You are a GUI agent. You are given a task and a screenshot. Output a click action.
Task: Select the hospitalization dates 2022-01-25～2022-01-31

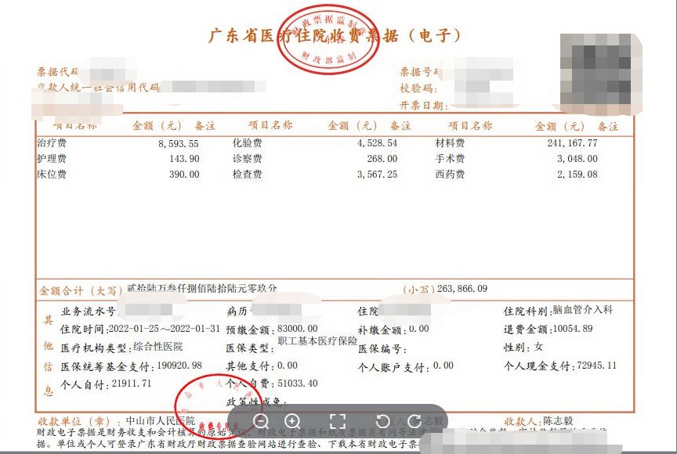click(x=164, y=328)
